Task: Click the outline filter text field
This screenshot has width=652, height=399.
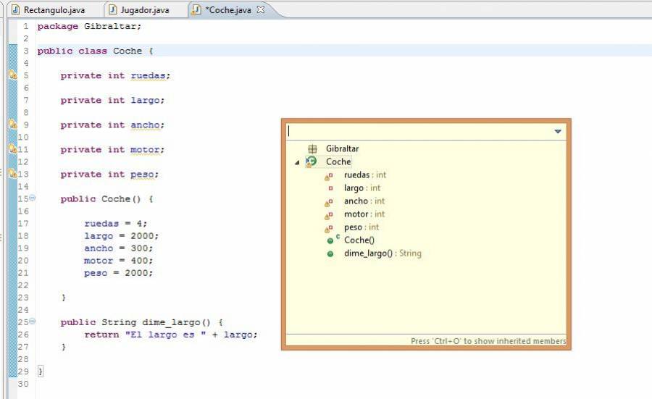Action: tap(417, 132)
